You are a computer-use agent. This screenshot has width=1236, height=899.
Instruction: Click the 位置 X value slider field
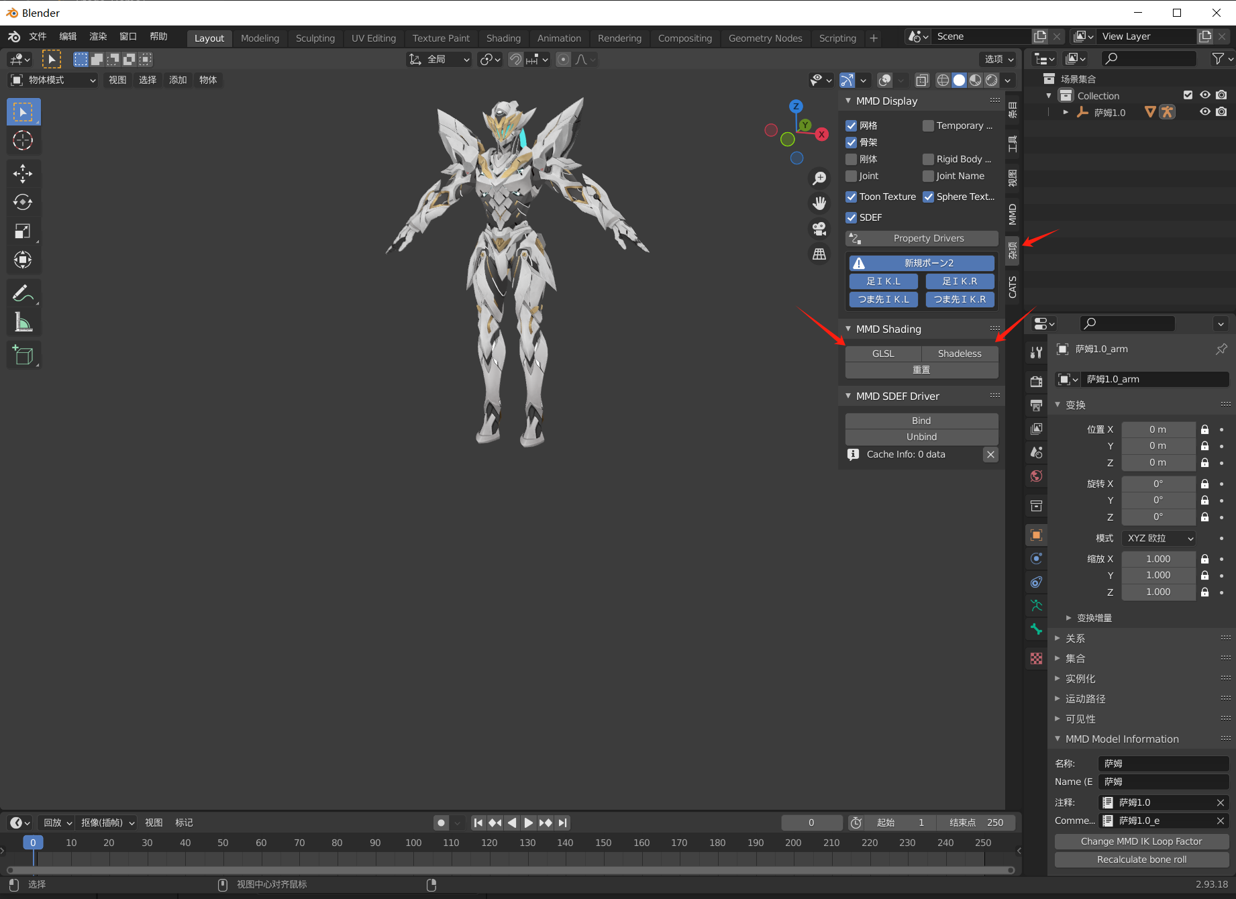click(x=1158, y=429)
